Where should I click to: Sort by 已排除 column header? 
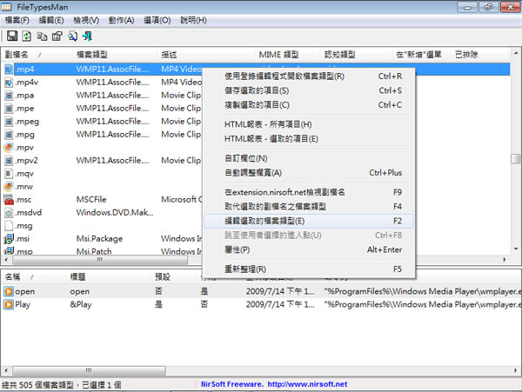(480, 55)
